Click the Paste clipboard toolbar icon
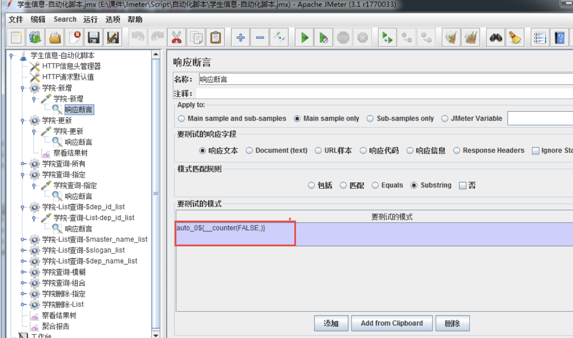The width and height of the screenshot is (573, 338). 215,38
